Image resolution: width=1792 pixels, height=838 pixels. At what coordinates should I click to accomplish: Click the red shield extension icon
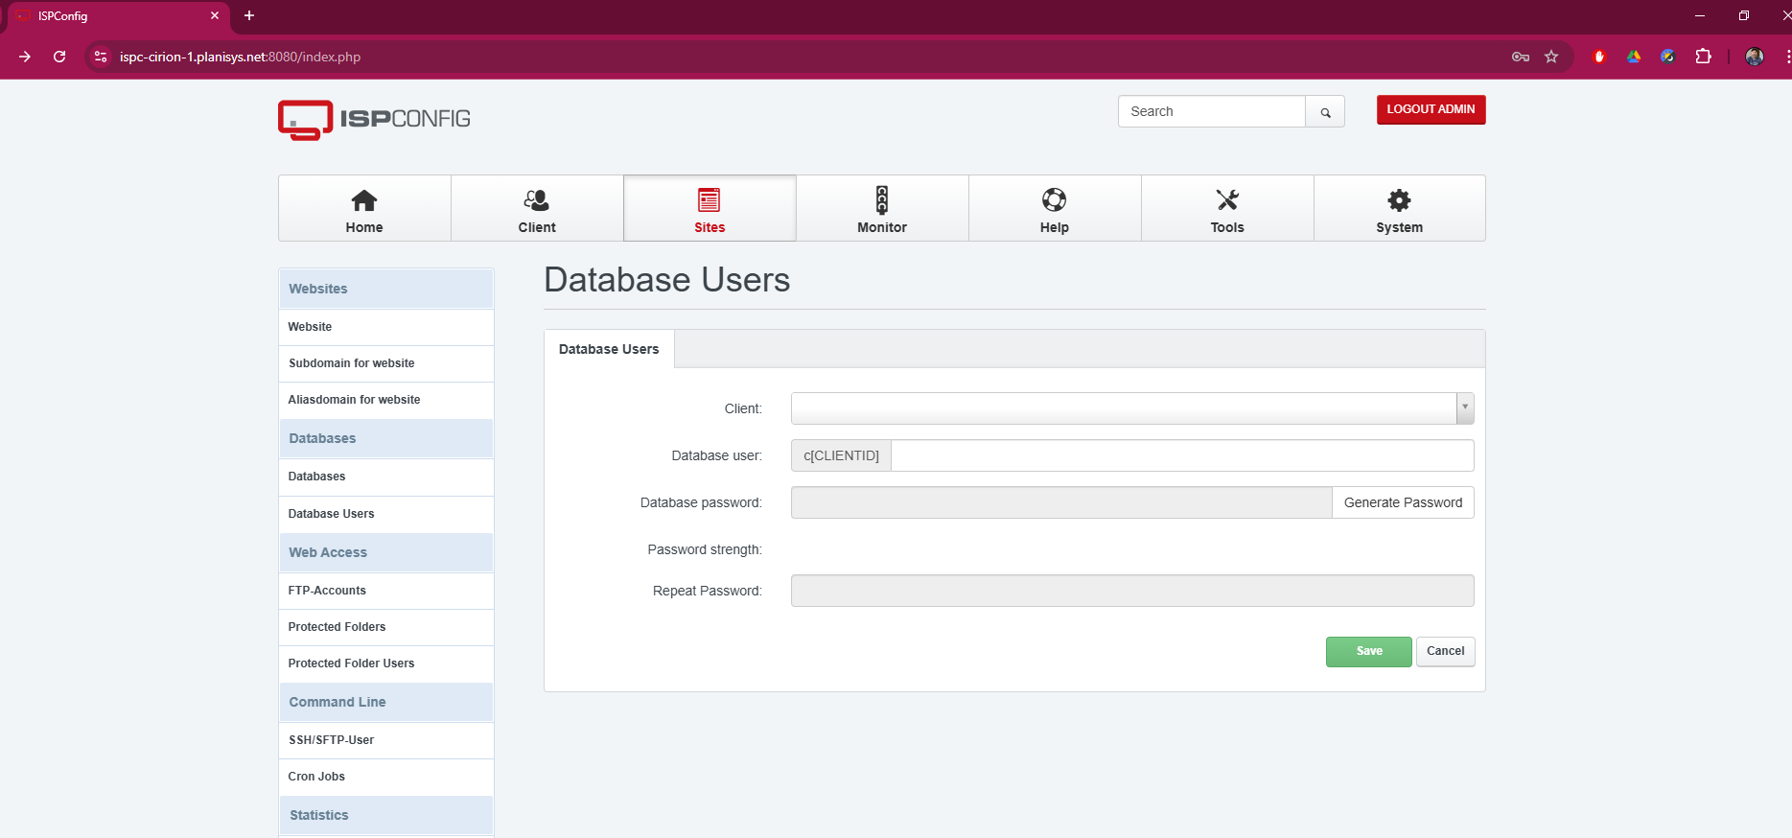[1598, 57]
